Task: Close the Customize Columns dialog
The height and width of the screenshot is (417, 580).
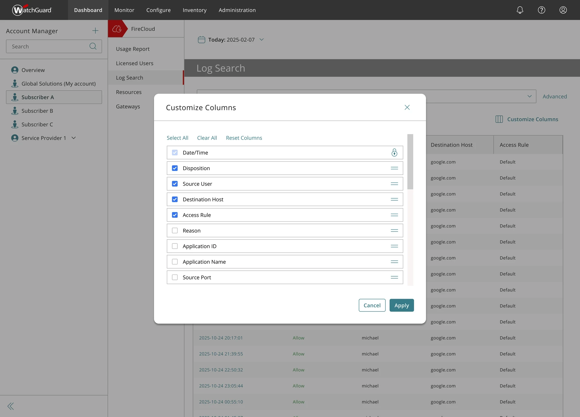Action: [407, 107]
